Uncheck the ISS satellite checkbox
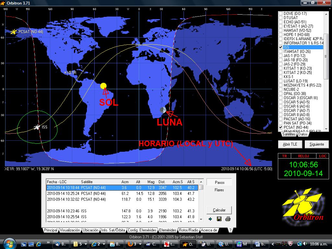The width and height of the screenshot is (332, 249). click(x=280, y=47)
